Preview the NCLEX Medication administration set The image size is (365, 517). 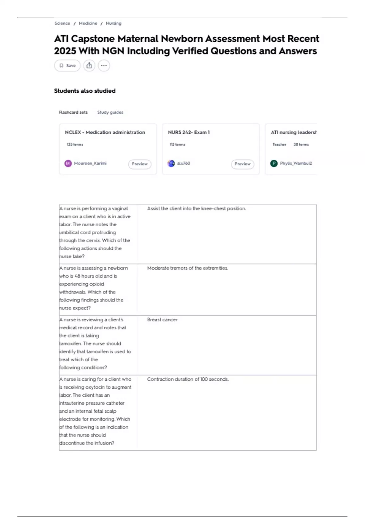coord(140,164)
